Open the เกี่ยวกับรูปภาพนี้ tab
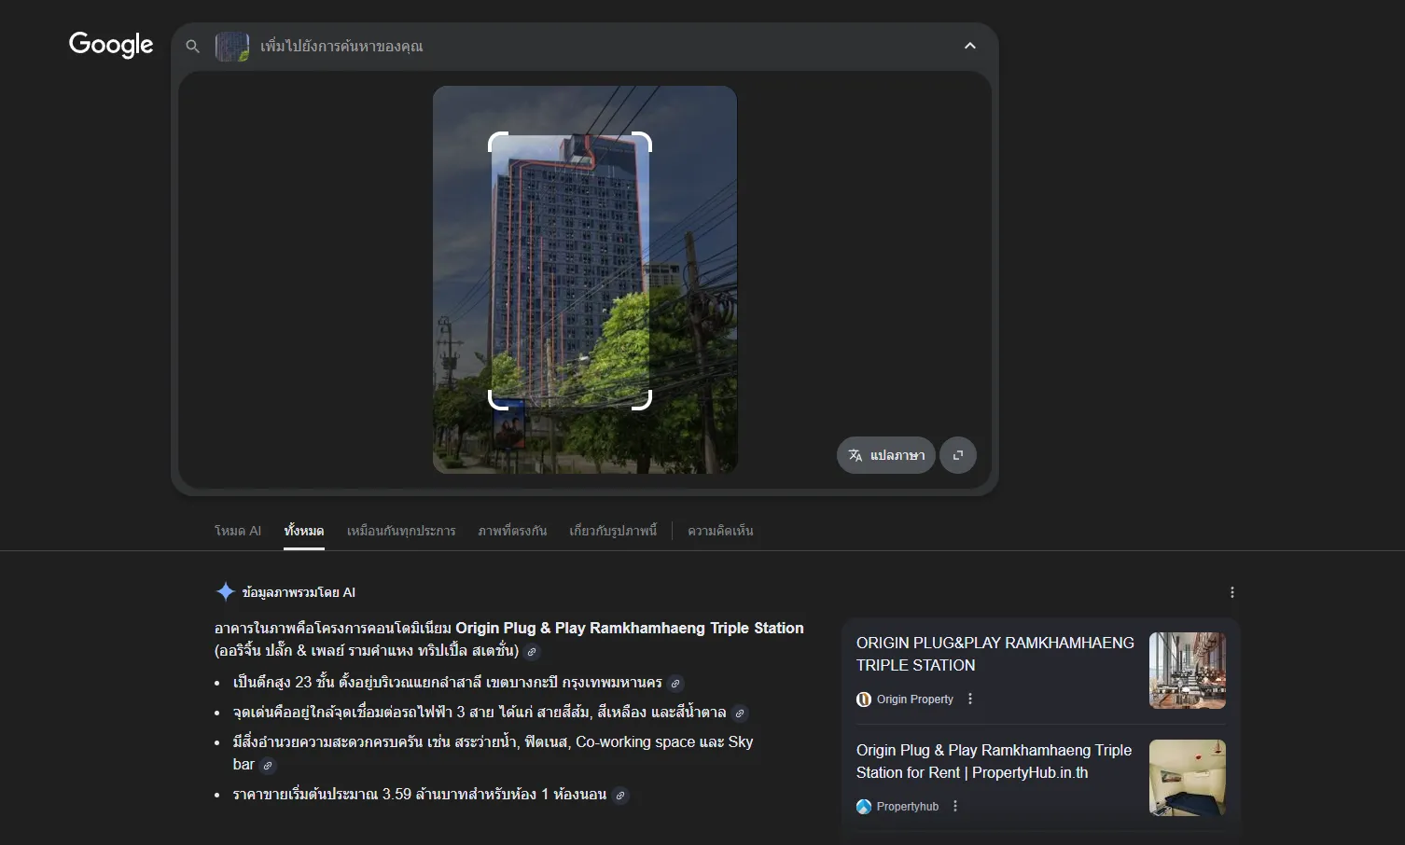The height and width of the screenshot is (845, 1405). [x=613, y=531]
